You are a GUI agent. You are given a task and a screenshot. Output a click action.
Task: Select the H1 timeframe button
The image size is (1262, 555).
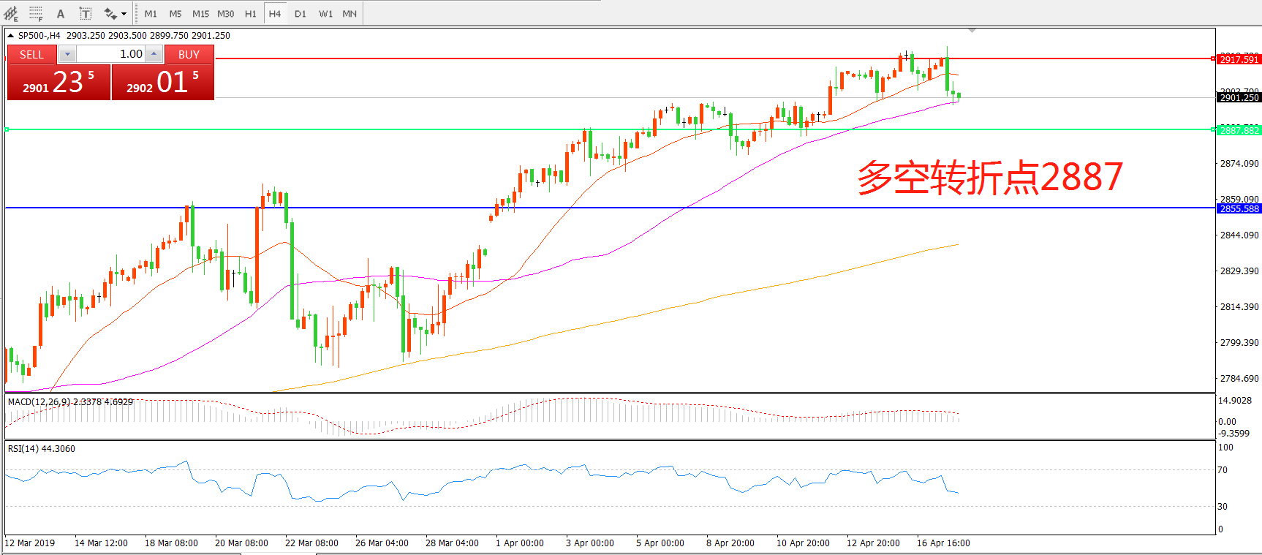point(251,13)
